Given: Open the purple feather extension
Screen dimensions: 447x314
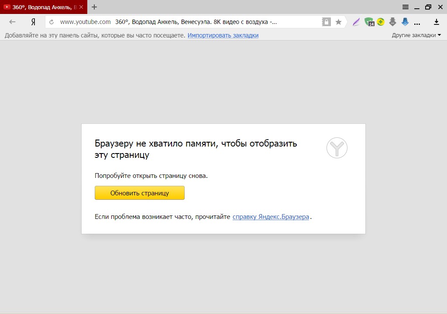Looking at the screenshot, I should (x=356, y=22).
